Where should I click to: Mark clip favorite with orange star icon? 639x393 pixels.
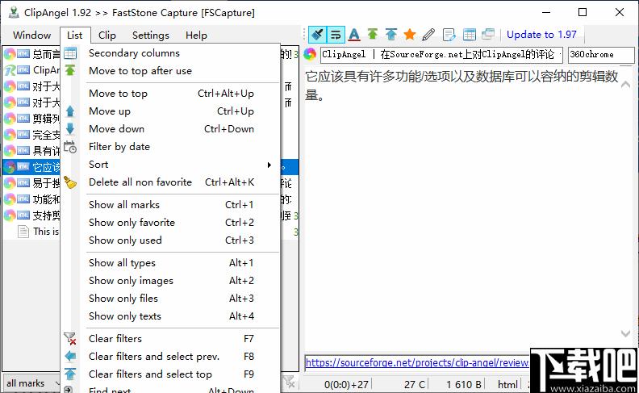point(410,34)
